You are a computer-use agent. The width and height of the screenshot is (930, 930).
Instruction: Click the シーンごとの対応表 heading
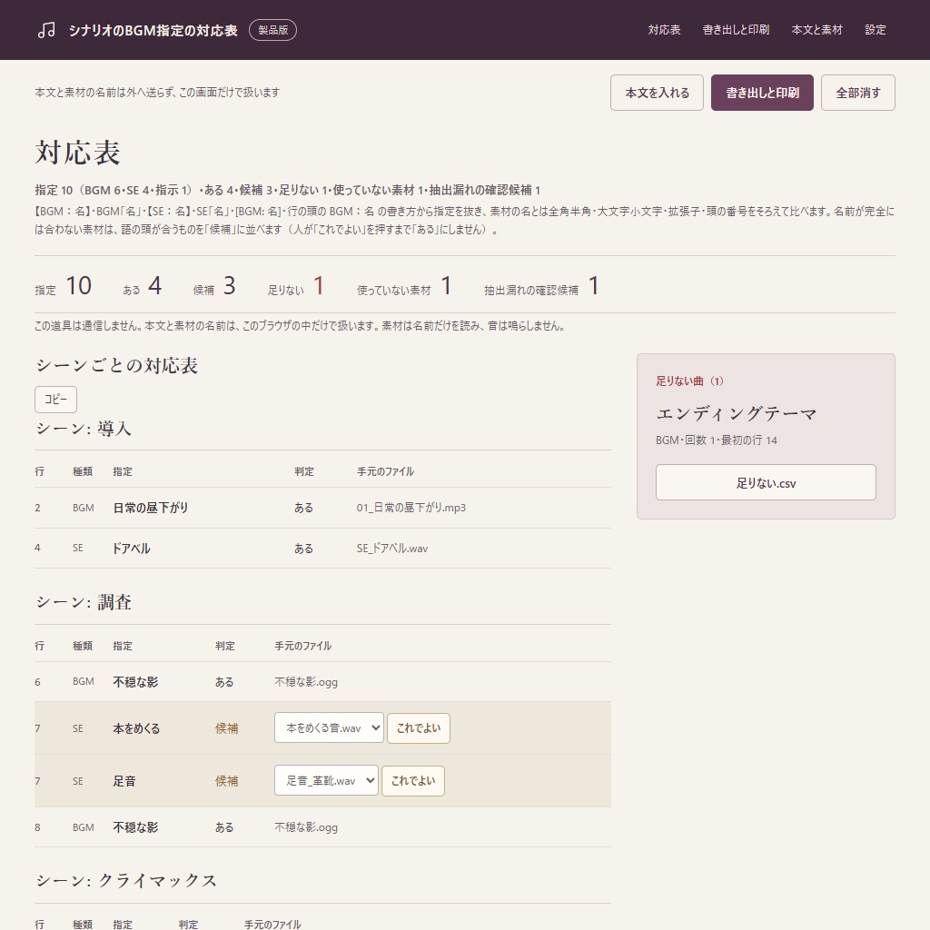point(117,365)
